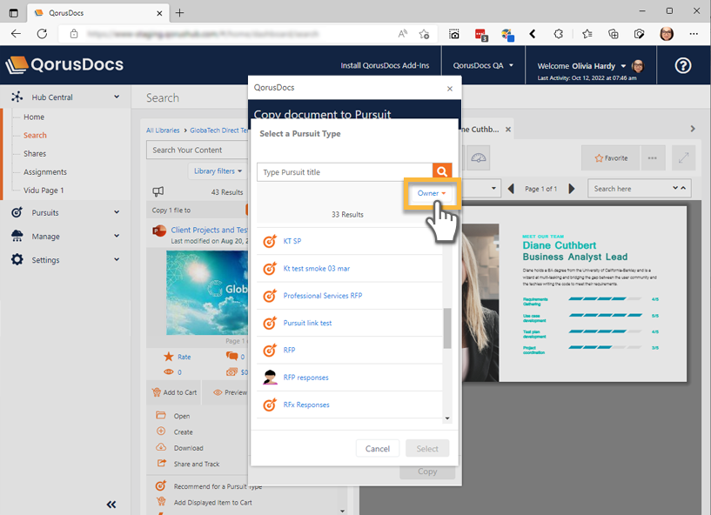Click the Rate star icon

point(169,357)
